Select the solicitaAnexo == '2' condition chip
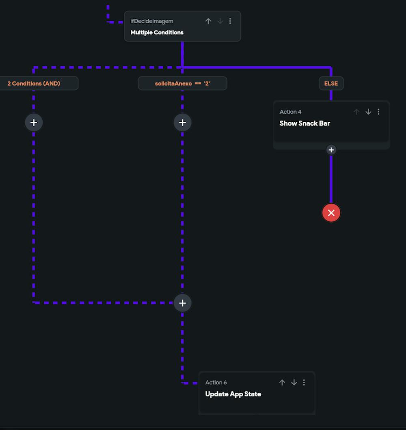The height and width of the screenshot is (430, 406). pos(182,83)
